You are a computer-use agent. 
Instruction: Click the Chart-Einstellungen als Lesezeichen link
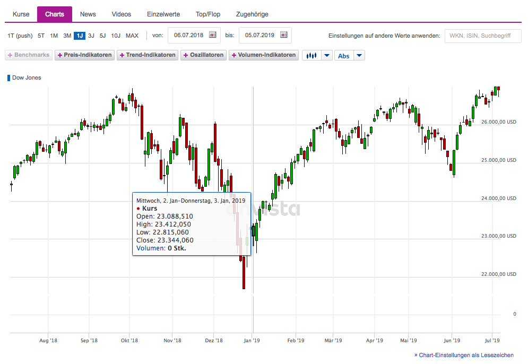464,355
